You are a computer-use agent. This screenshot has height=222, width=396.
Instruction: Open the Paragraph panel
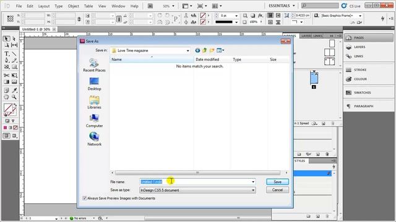coord(368,106)
